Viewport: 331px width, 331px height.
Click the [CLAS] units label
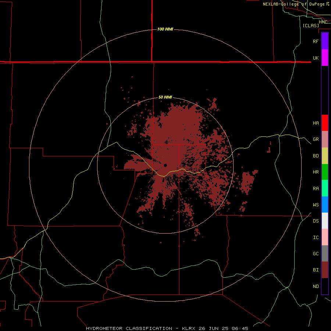(x=311, y=25)
